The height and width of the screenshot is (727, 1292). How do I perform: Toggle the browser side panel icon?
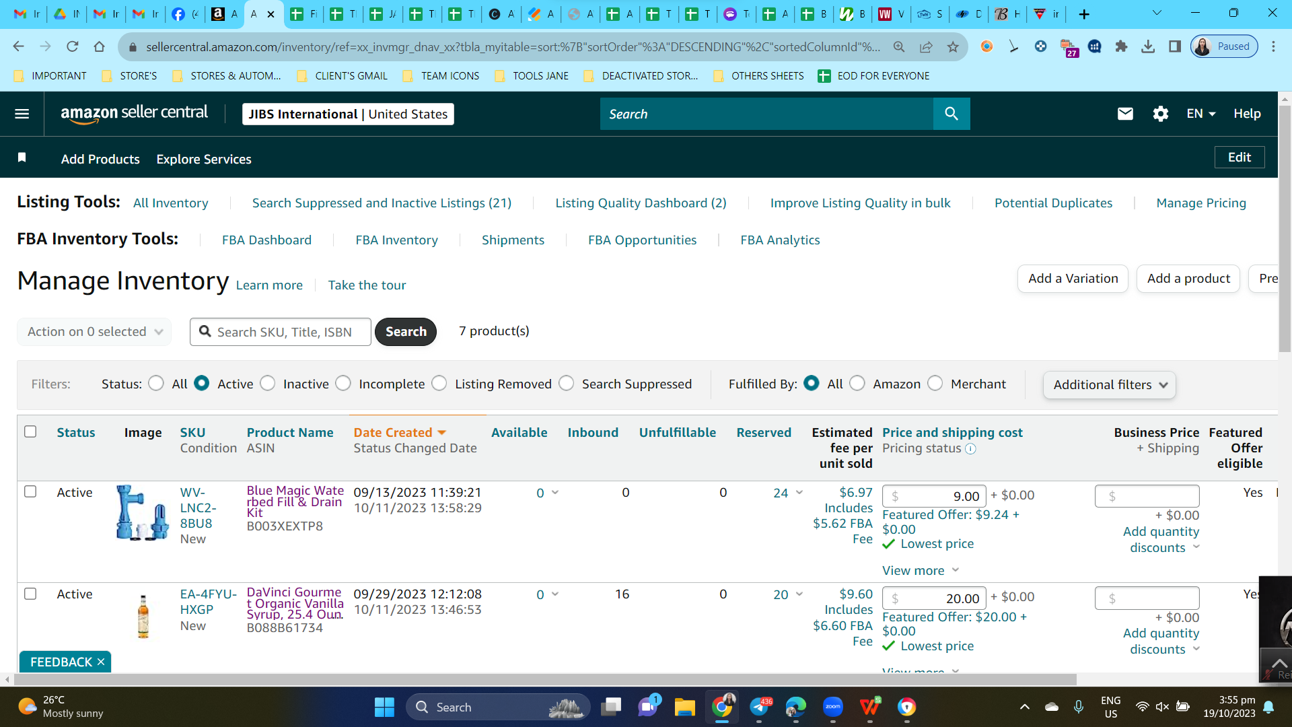1175,46
